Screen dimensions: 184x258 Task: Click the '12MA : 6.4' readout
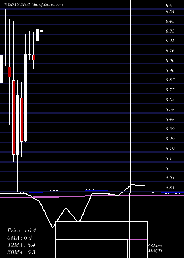pos(21,245)
